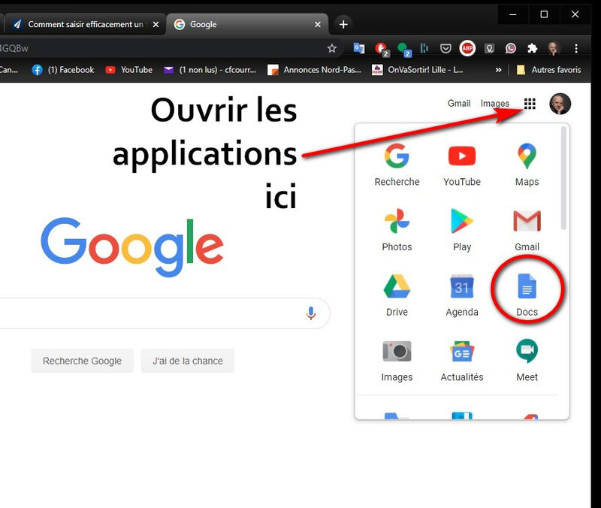Click the apps panel scrollbar
This screenshot has width=601, height=508.
point(563,178)
